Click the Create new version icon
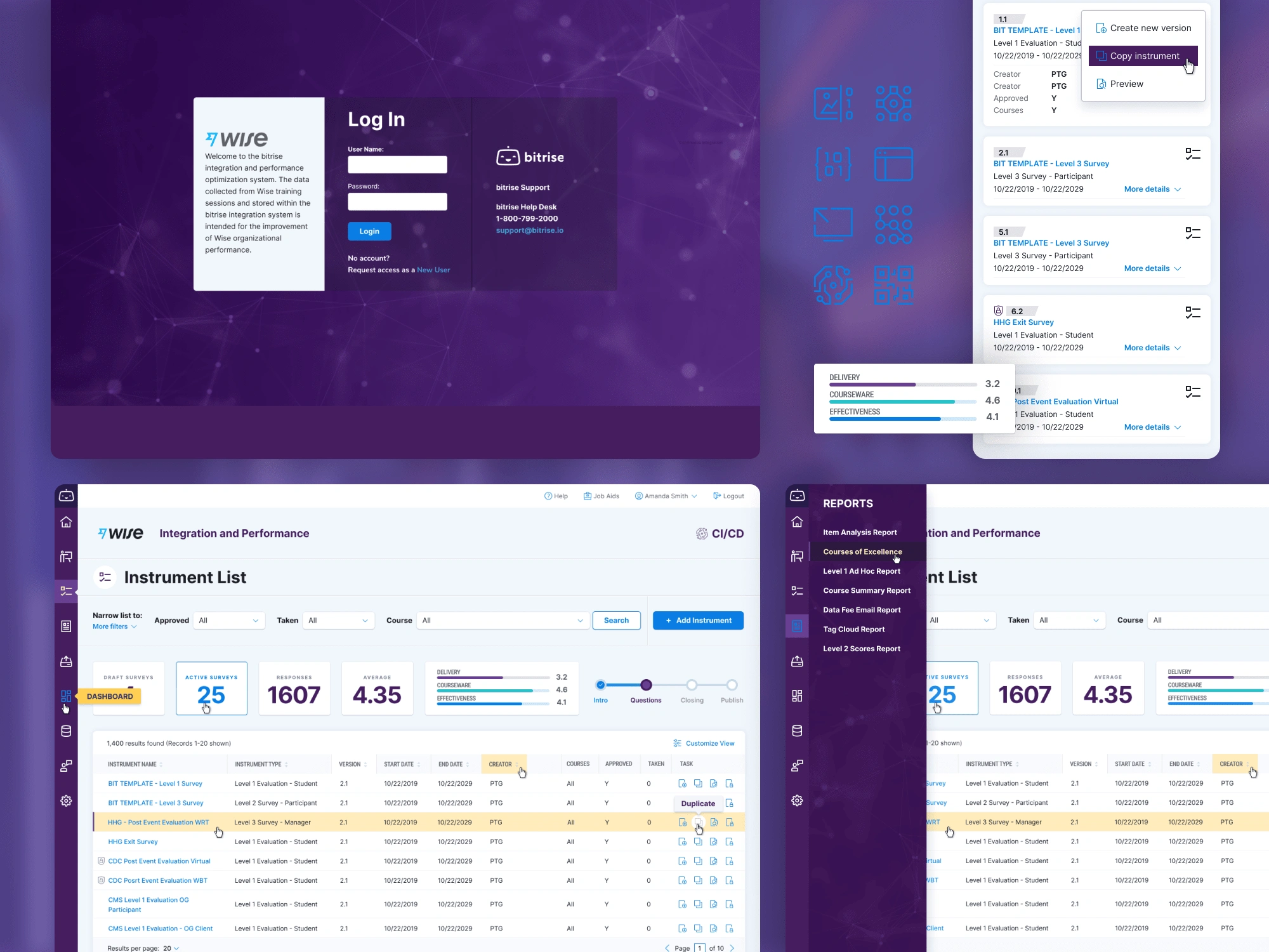The image size is (1269, 952). coord(1100,27)
